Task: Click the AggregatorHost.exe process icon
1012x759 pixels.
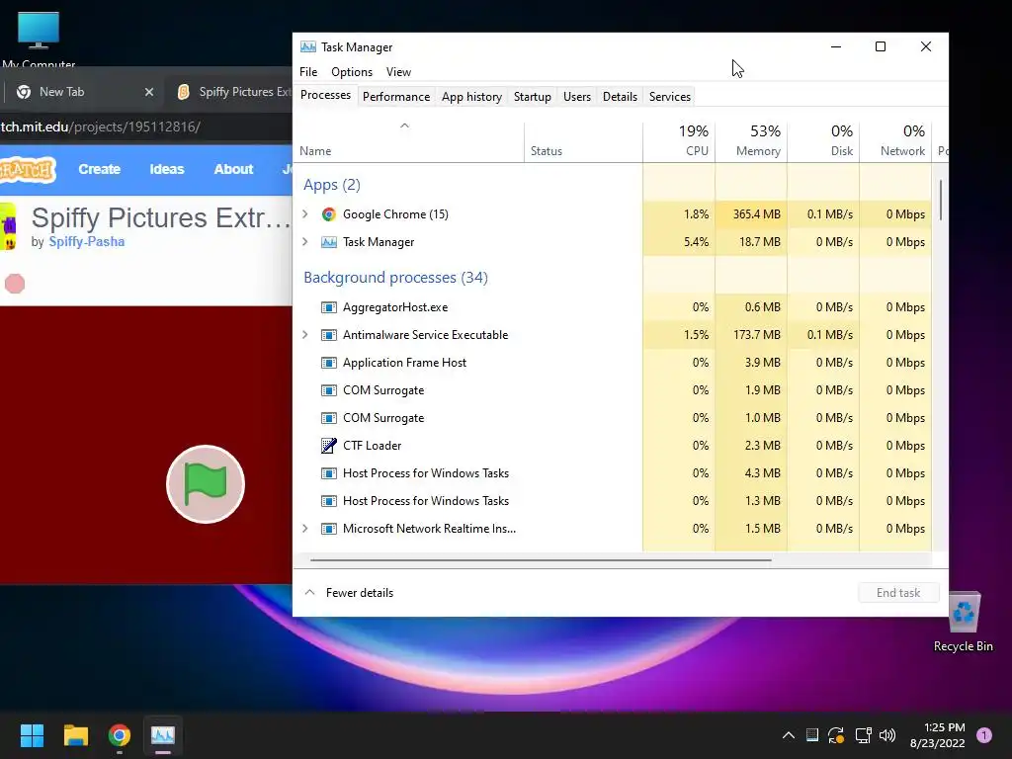Action: 328,307
